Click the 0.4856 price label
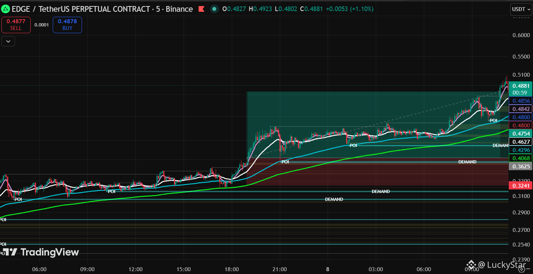Image resolution: width=533 pixels, height=274 pixels. pyautogui.click(x=521, y=101)
